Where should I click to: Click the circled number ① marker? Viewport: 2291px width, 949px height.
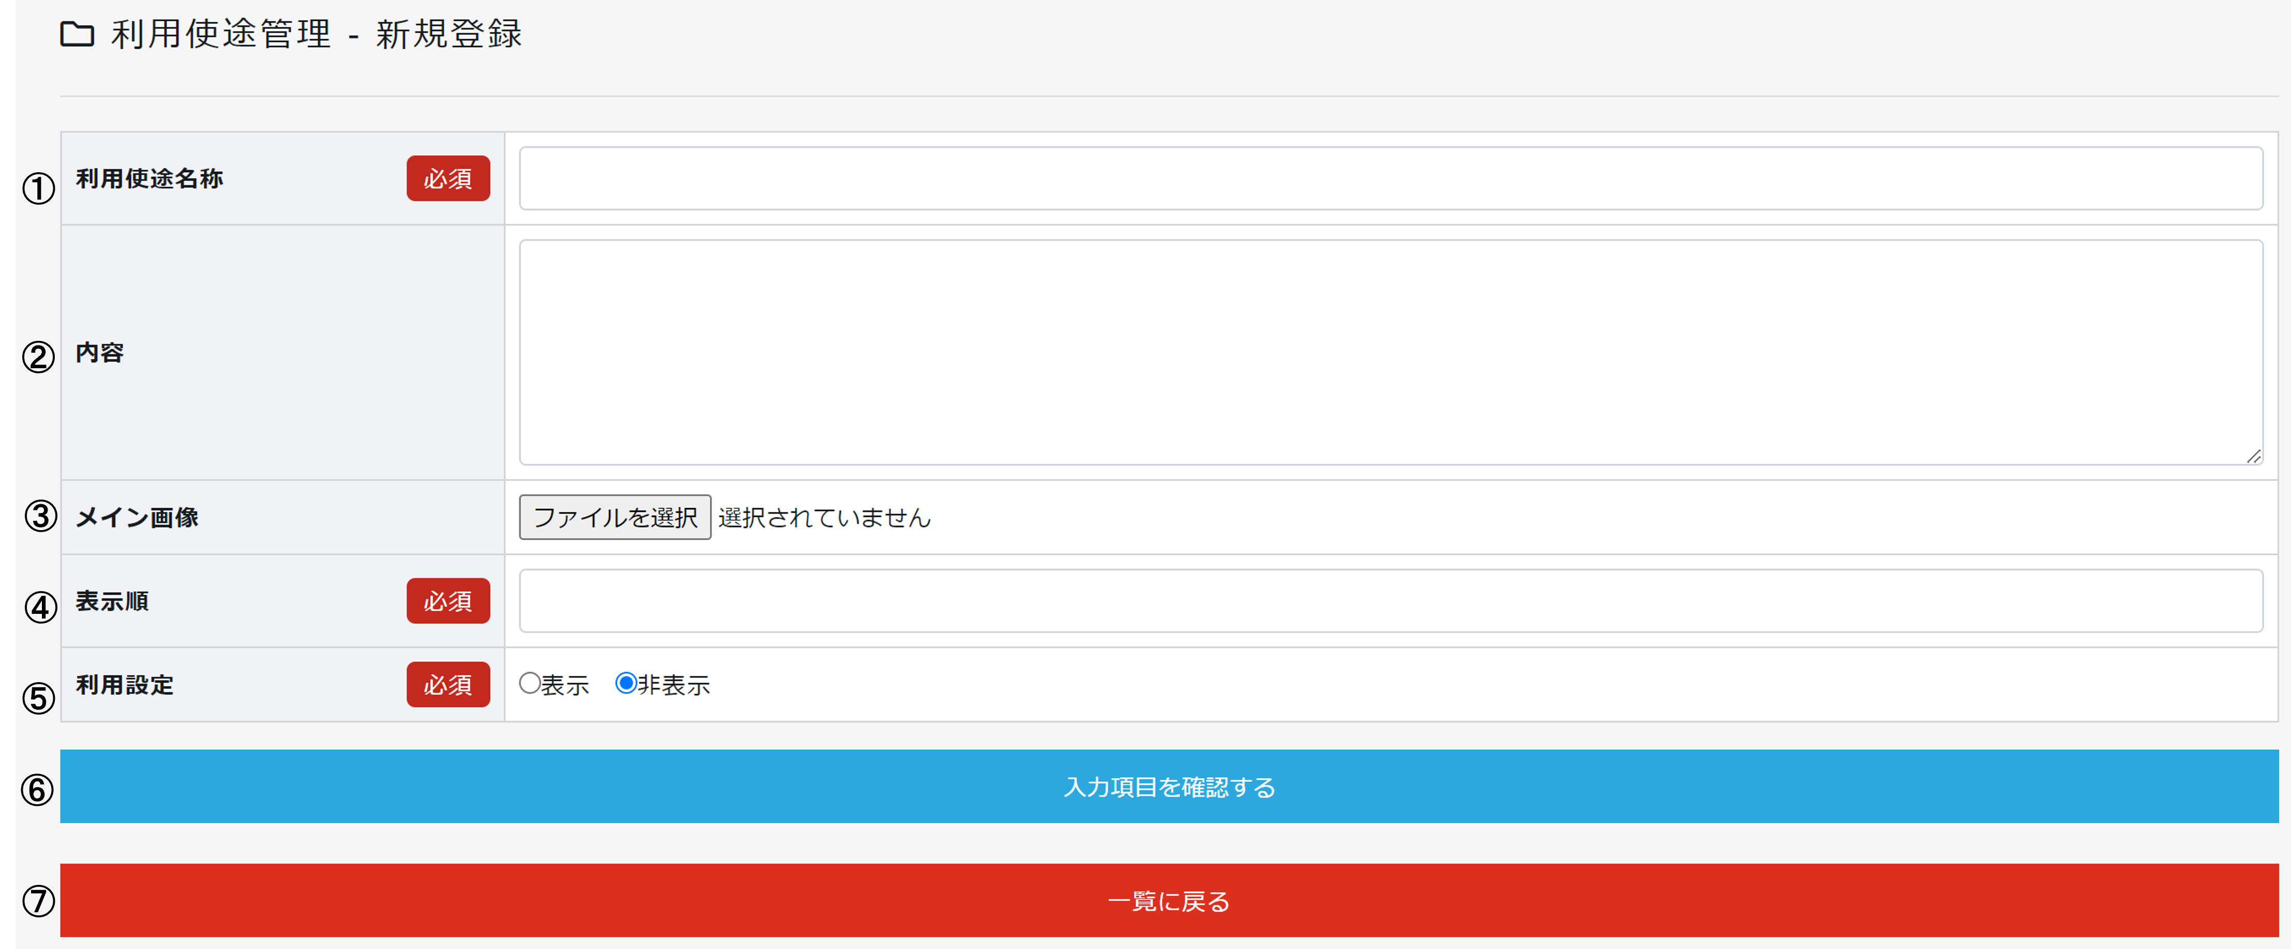[x=38, y=189]
